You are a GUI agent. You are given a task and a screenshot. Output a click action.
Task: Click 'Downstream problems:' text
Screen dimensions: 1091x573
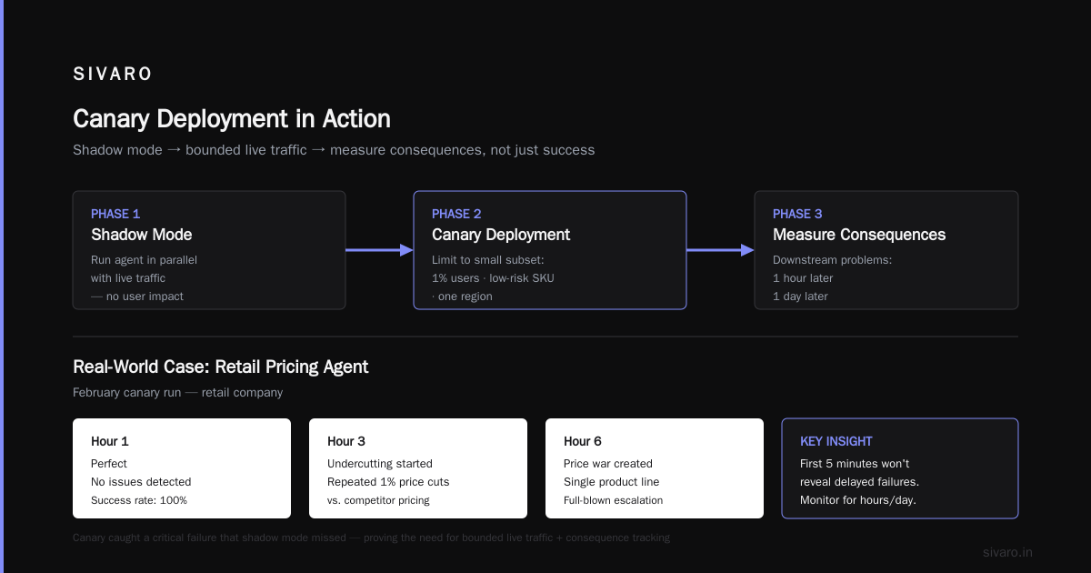click(x=833, y=260)
